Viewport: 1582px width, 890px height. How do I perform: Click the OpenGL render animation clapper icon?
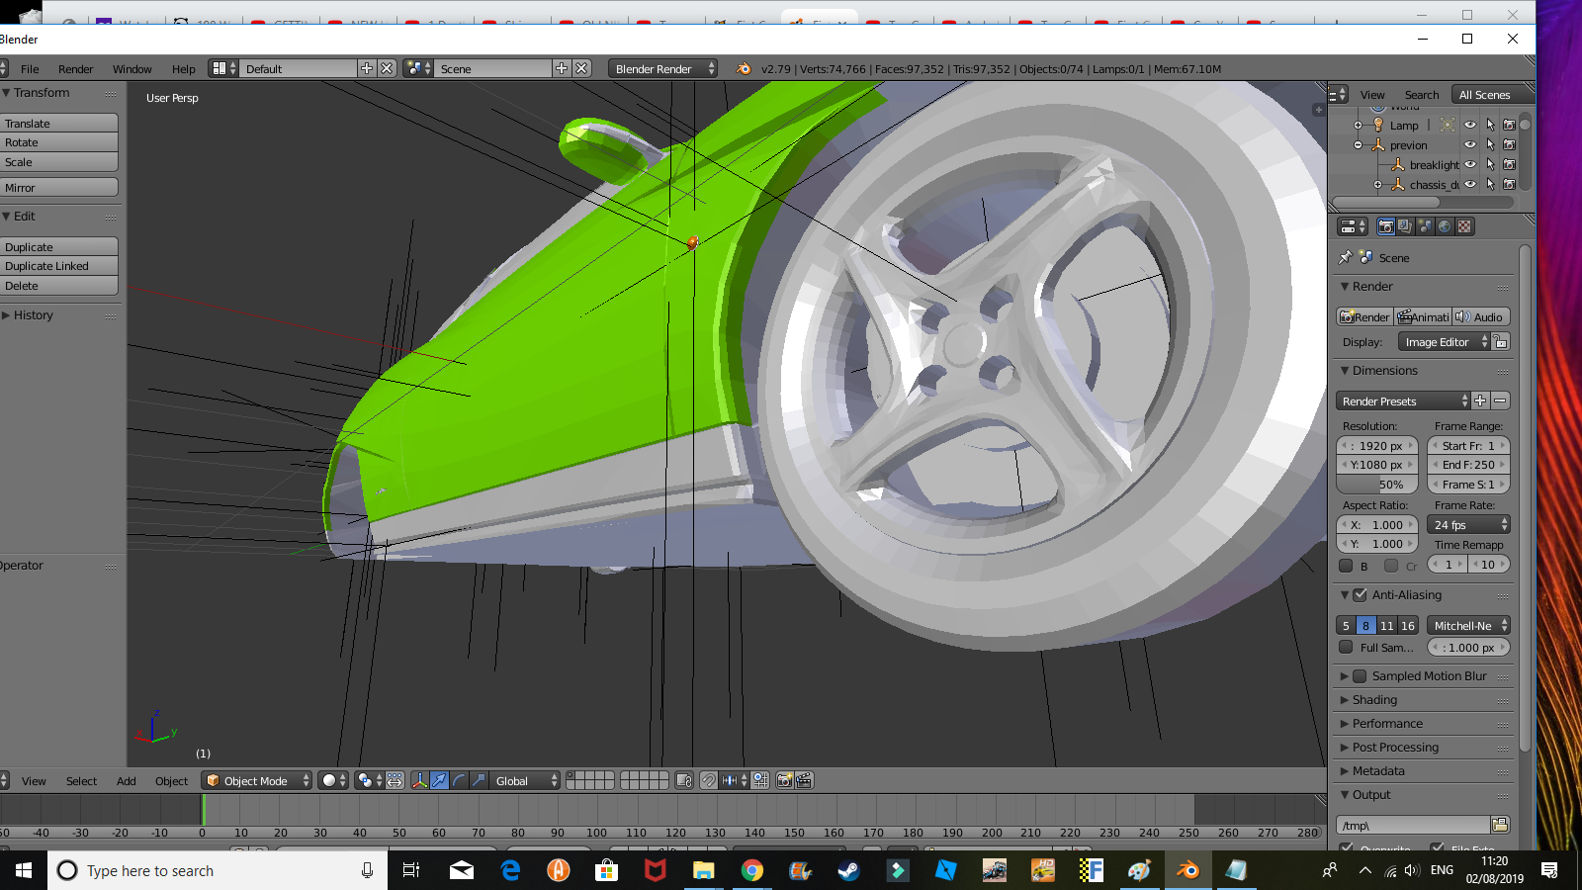(804, 780)
